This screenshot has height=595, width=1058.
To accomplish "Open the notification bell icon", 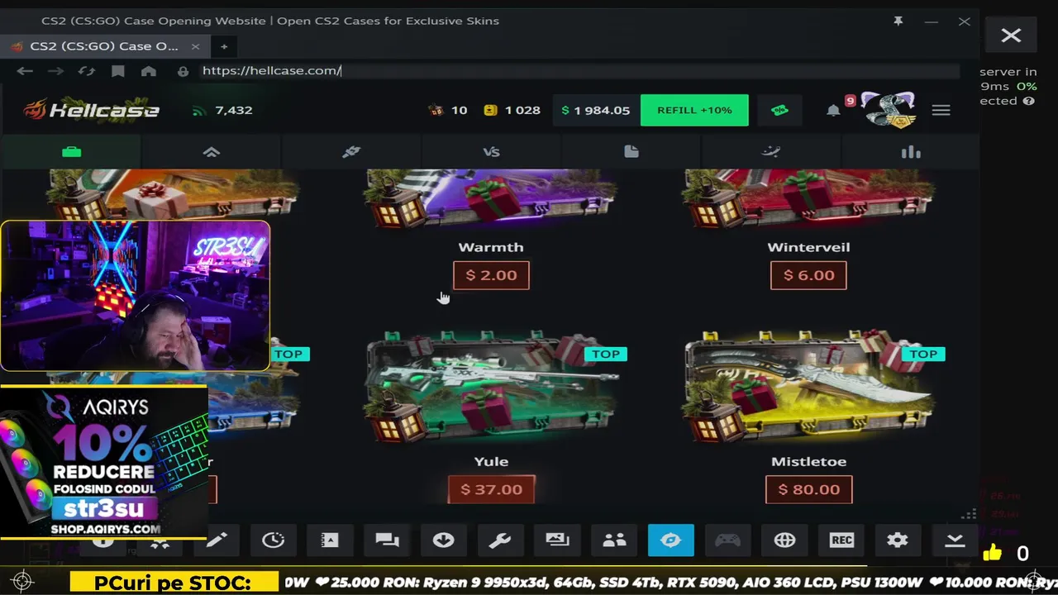I will coord(833,110).
